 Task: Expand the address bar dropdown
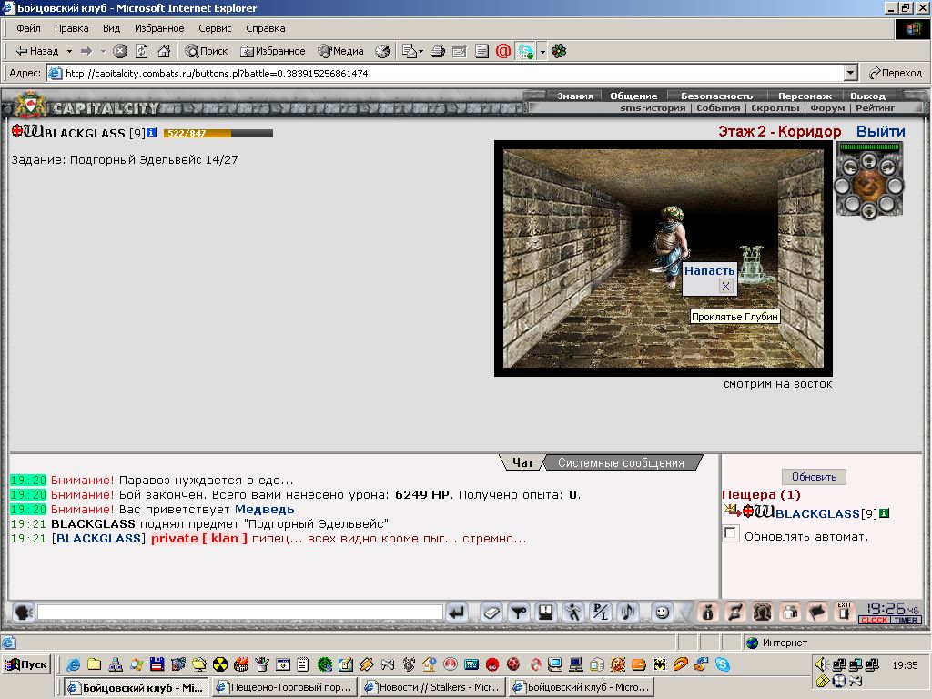[x=851, y=73]
